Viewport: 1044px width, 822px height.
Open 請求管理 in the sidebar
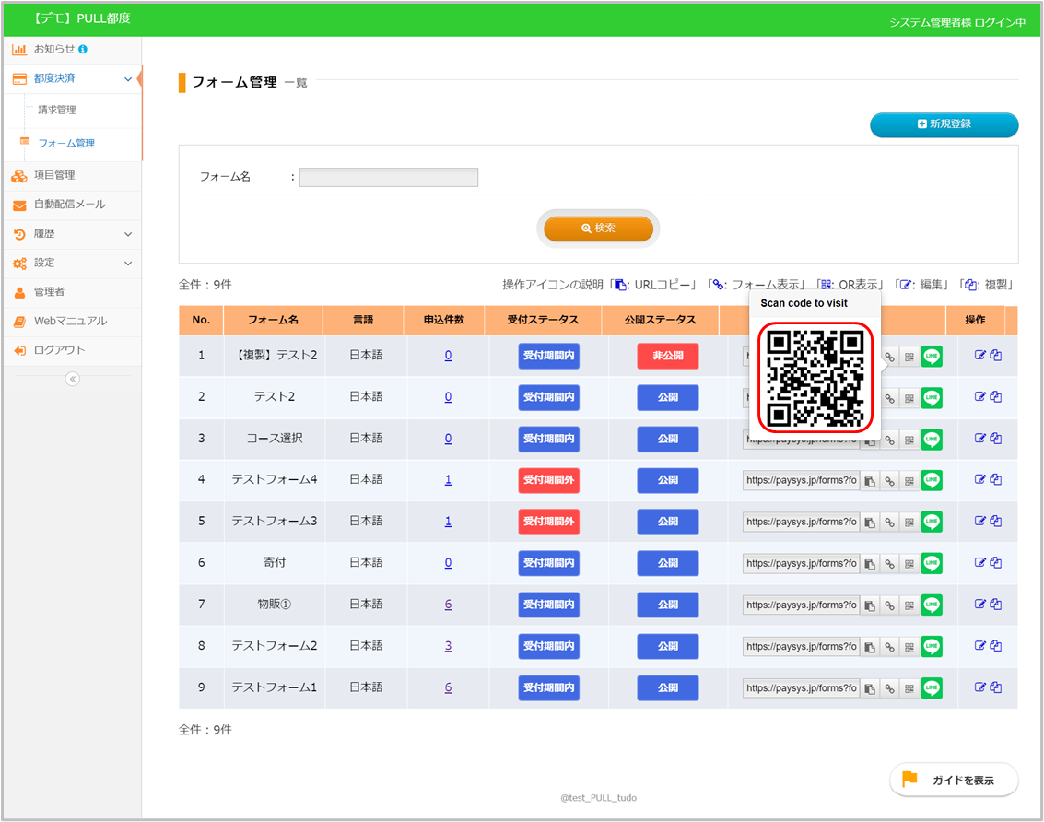(57, 110)
